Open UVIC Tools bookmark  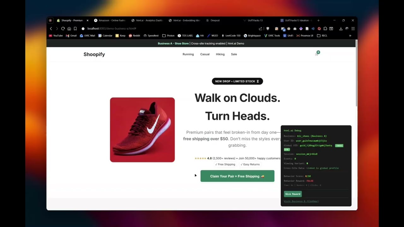pos(272,36)
